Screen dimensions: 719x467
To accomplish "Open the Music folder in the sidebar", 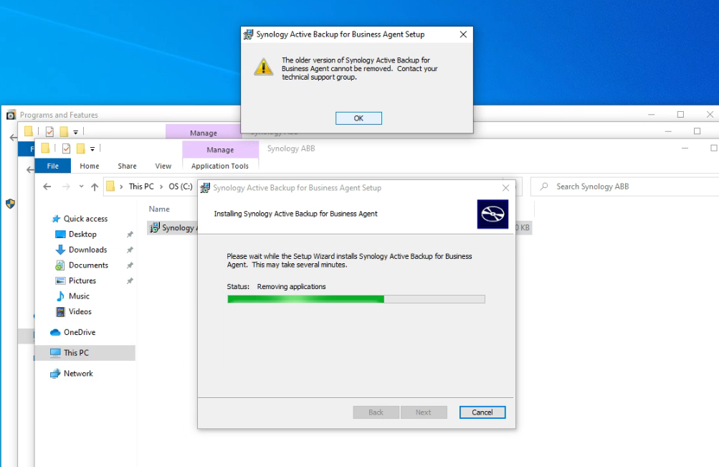I will [79, 296].
